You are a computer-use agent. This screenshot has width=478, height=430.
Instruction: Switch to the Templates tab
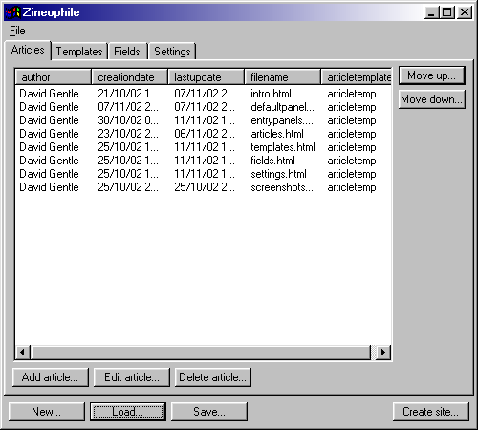coord(79,52)
